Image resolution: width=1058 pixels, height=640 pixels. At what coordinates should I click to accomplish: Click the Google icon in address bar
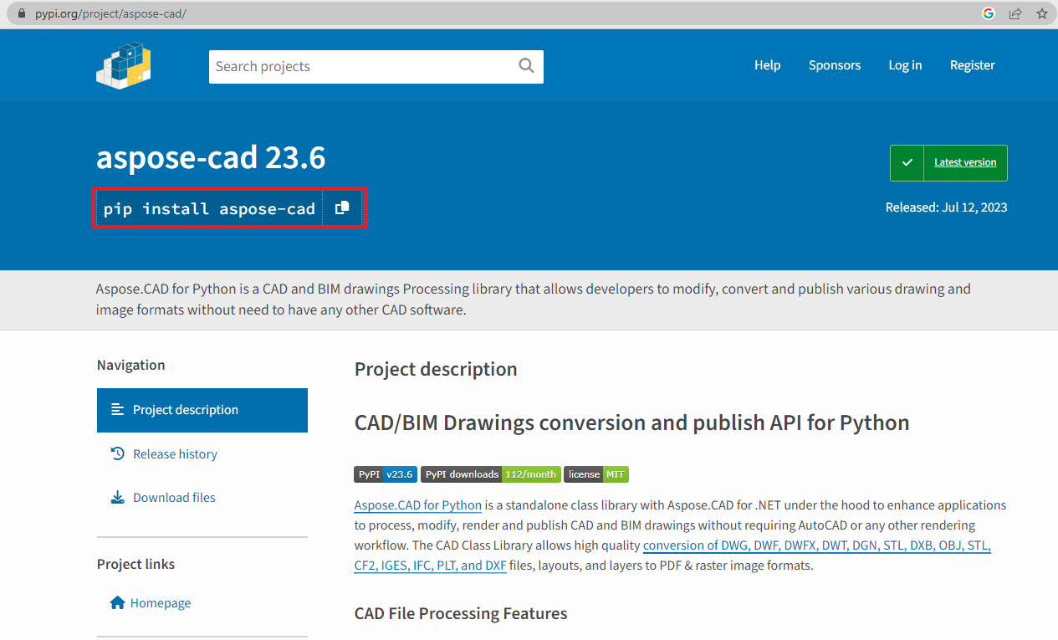[989, 13]
